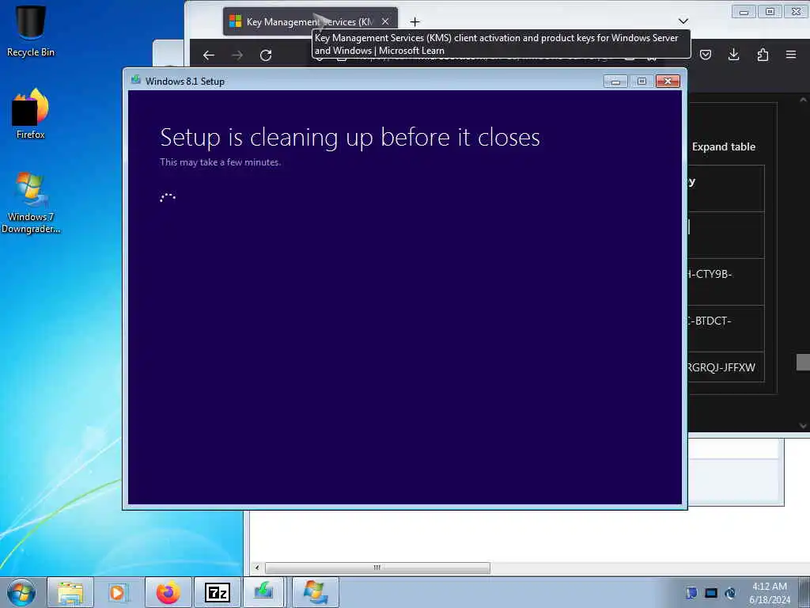Image resolution: width=810 pixels, height=608 pixels.
Task: Select the BTDCT product key cell
Action: pyautogui.click(x=726, y=329)
